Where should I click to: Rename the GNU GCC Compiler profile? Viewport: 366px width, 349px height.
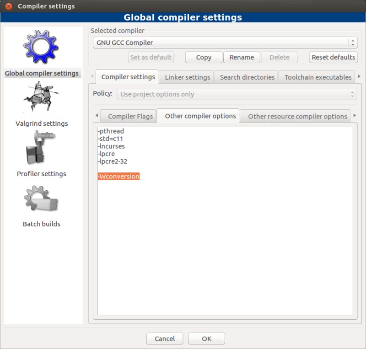(x=241, y=57)
